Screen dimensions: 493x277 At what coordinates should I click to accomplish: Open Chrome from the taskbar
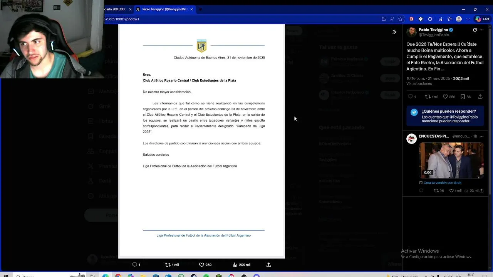(x=118, y=275)
